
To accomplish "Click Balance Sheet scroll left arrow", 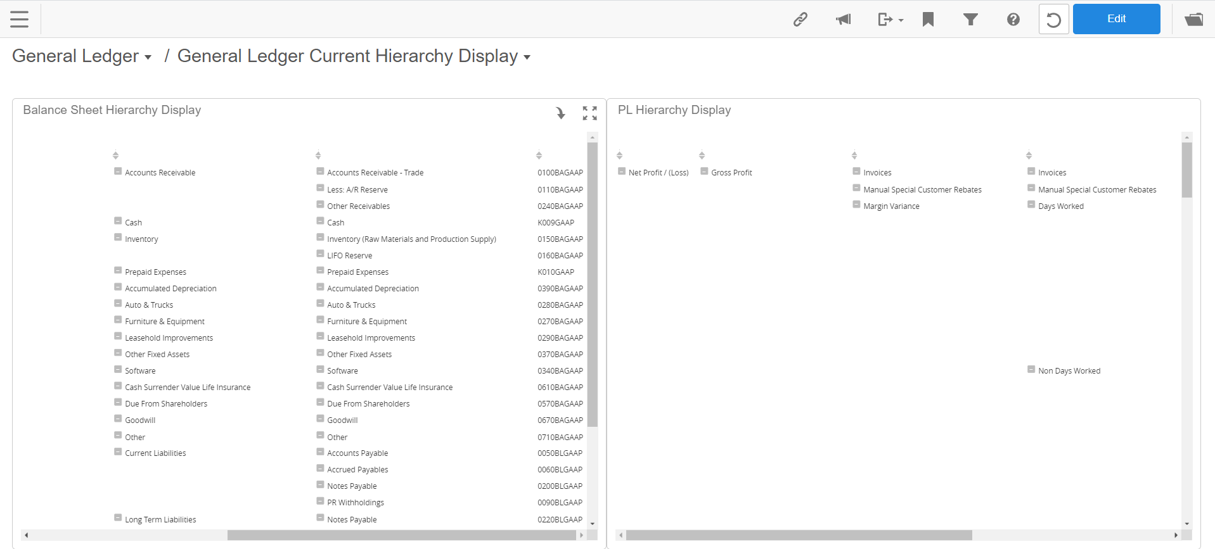I will click(x=26, y=536).
